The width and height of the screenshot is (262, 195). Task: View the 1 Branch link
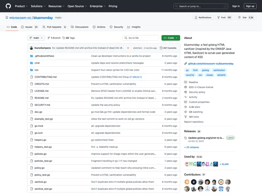coord(54,38)
